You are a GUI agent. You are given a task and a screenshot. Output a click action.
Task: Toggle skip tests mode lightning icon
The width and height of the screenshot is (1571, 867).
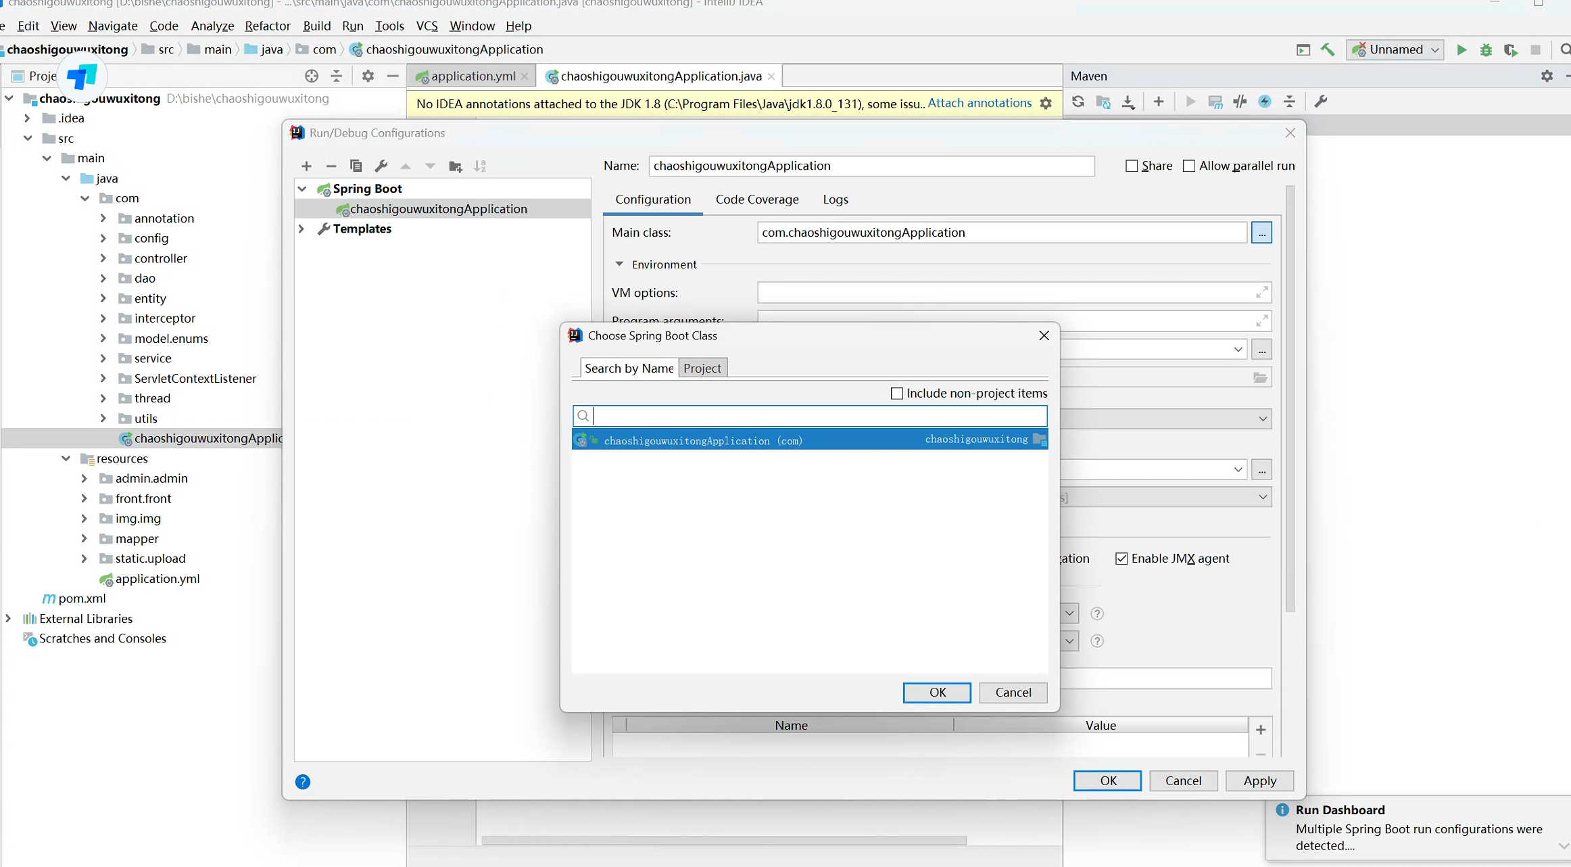click(1265, 101)
